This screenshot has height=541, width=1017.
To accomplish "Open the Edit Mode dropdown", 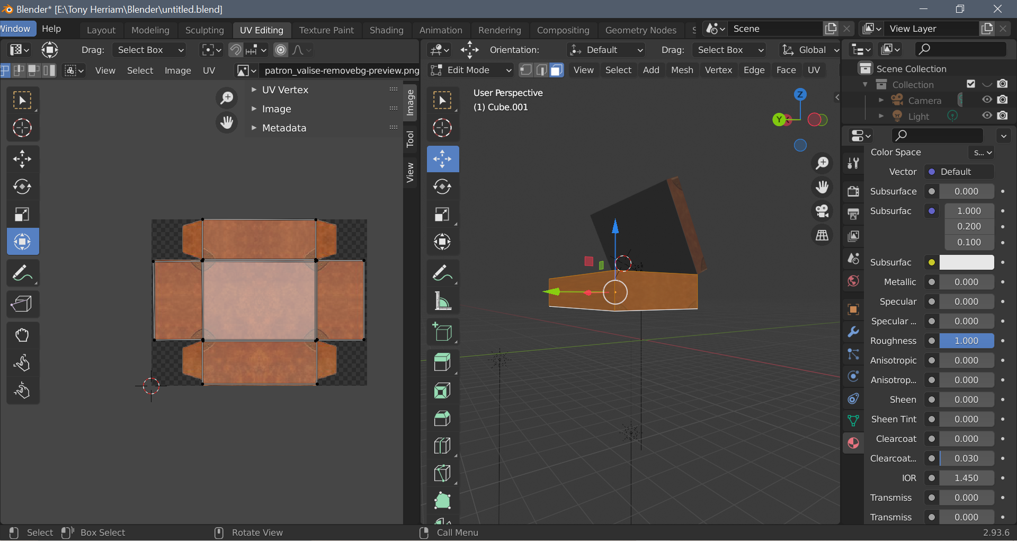I will [x=471, y=70].
